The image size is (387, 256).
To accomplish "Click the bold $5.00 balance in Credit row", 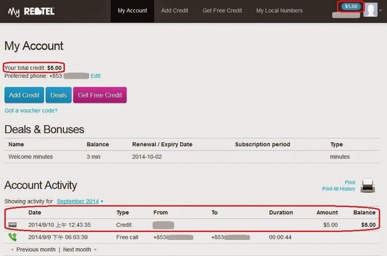I will click(x=368, y=225).
